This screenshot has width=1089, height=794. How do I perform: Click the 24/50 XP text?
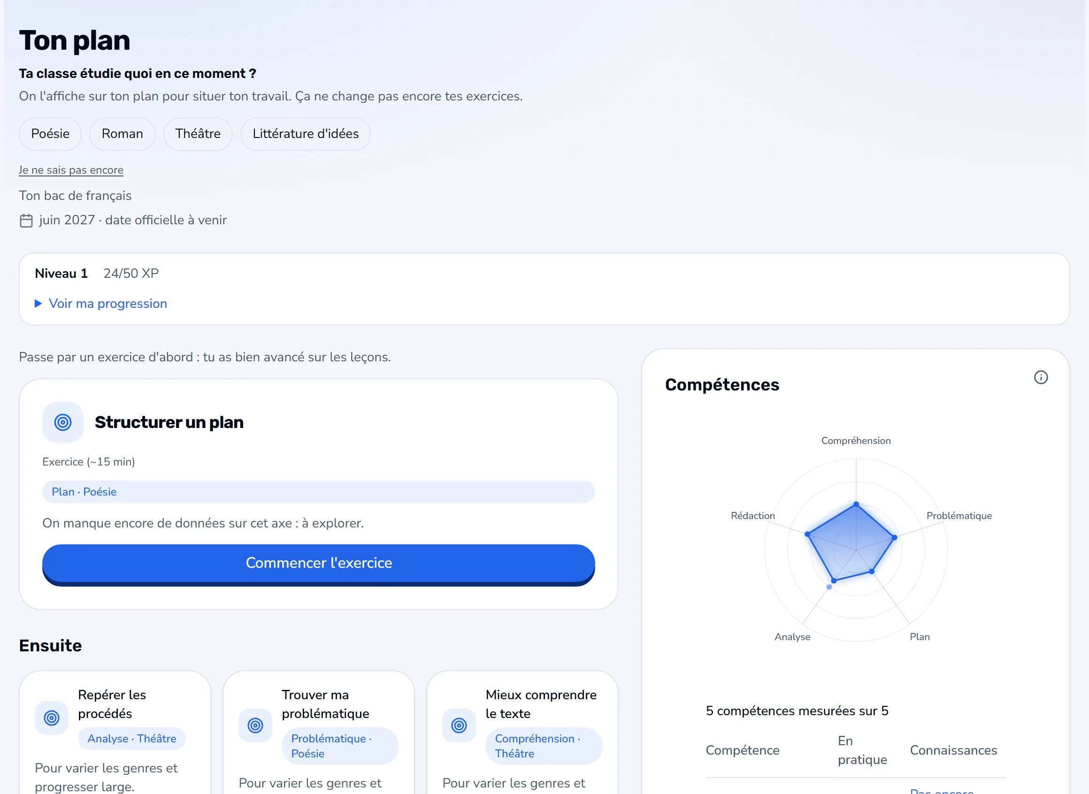(131, 273)
